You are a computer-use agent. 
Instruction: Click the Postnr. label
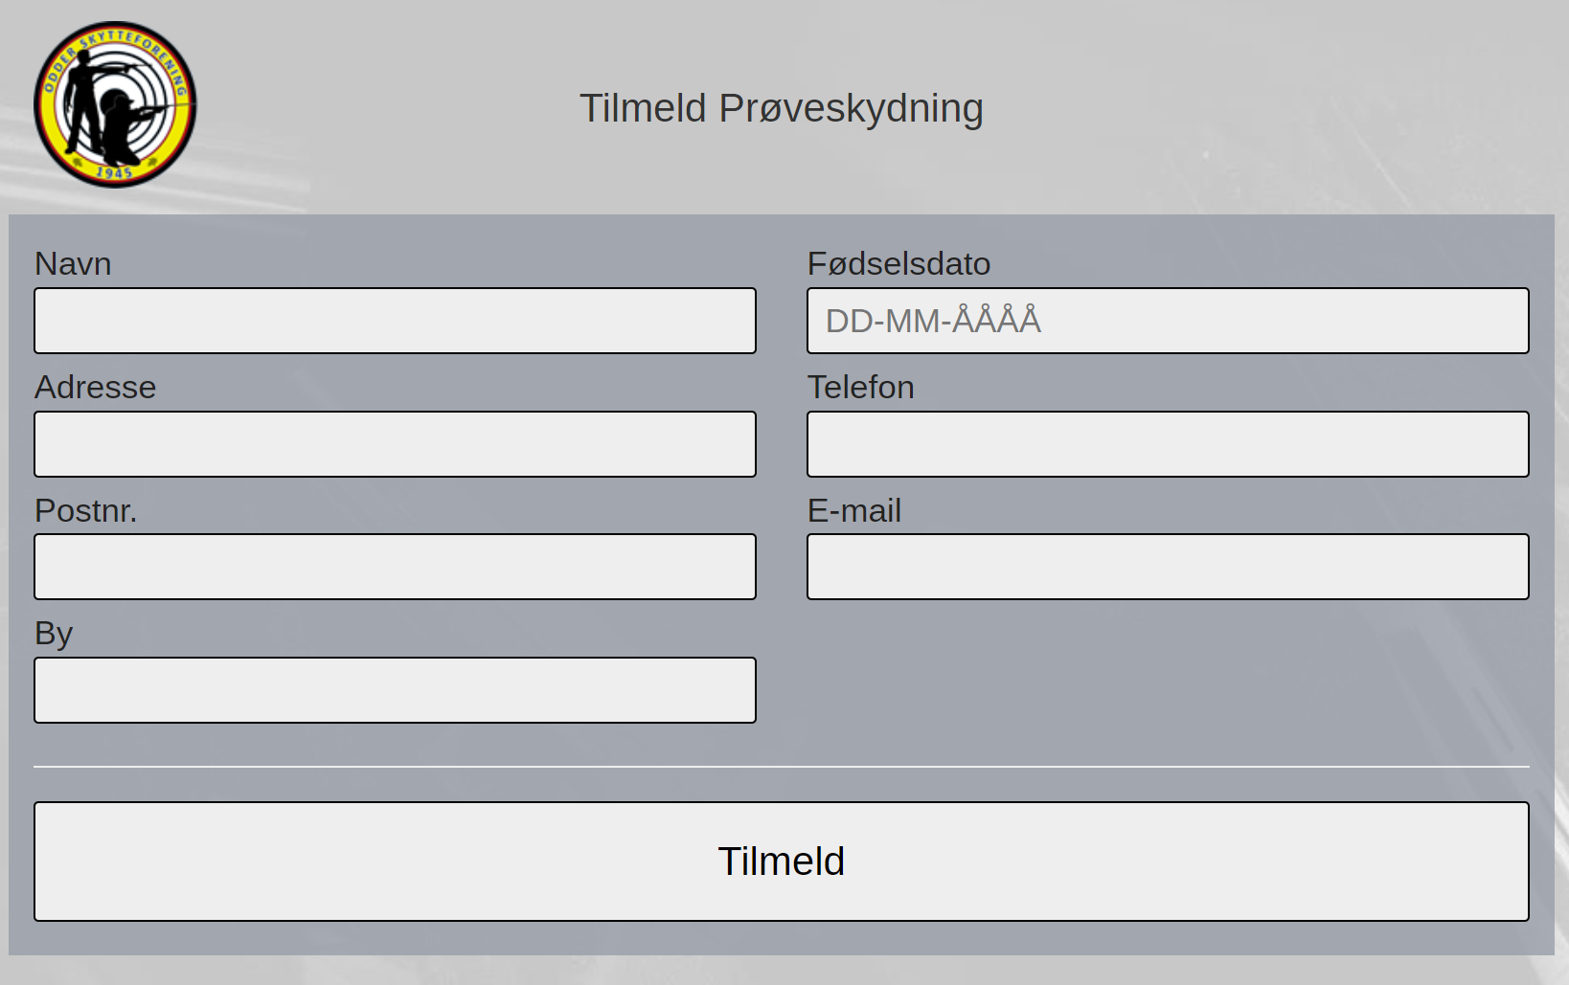pos(86,510)
